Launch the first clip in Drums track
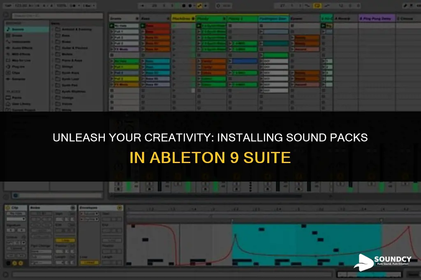The width and height of the screenshot is (421, 280). (112, 26)
